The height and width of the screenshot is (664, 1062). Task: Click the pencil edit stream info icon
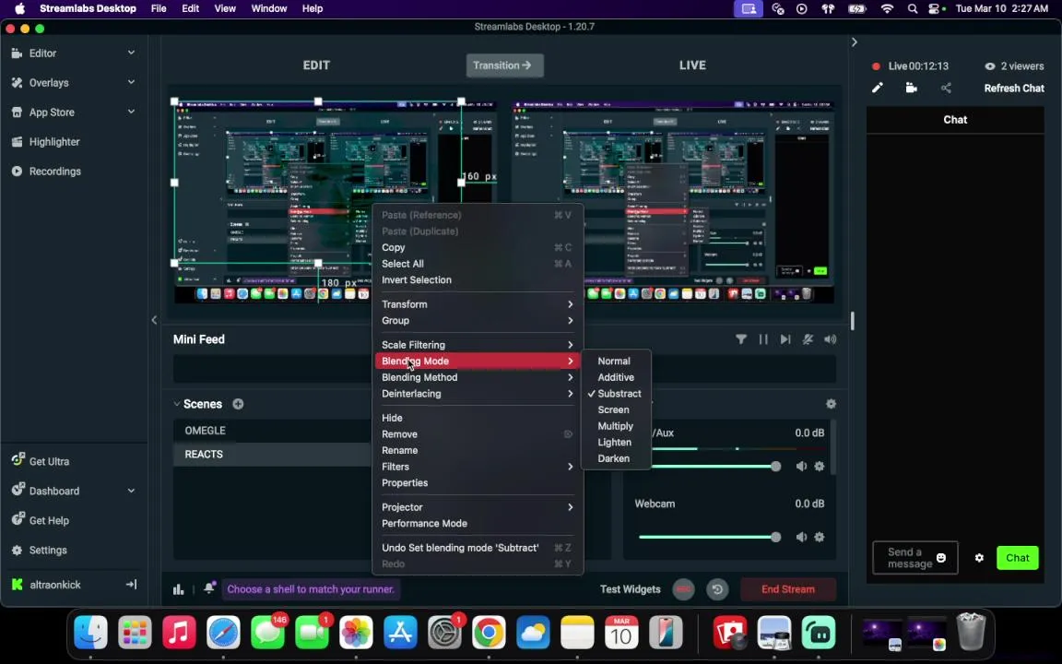click(877, 88)
